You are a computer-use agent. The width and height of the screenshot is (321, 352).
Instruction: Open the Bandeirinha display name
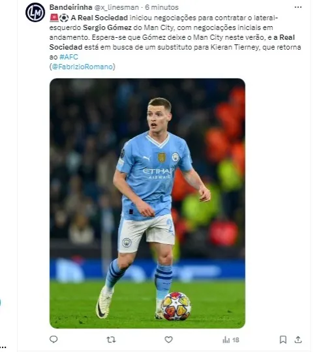point(70,7)
